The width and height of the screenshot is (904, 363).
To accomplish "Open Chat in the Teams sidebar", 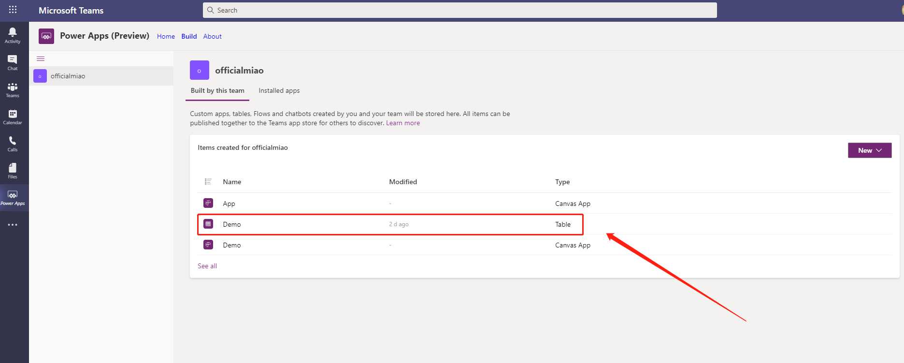I will [13, 62].
